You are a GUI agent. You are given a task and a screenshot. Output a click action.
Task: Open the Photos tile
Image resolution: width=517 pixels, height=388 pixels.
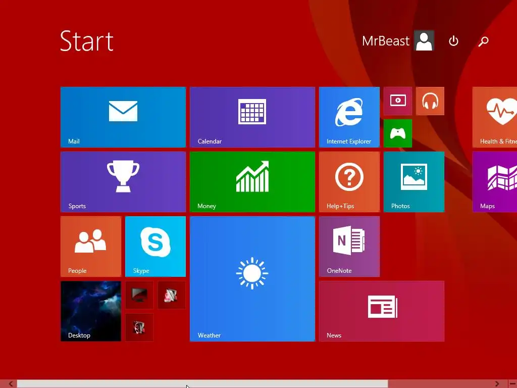pos(414,182)
